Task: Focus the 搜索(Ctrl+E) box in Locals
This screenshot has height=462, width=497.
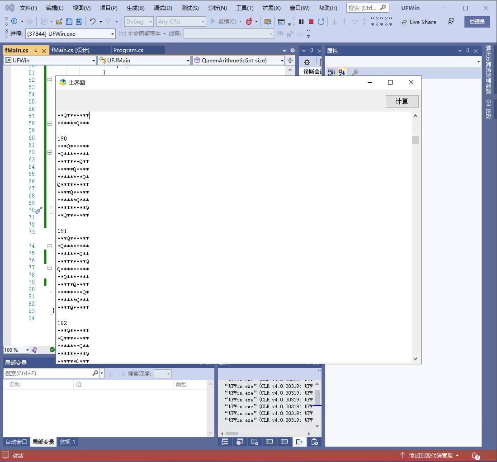Action: tap(52, 373)
